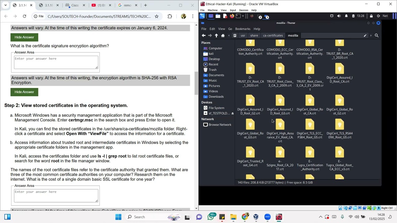Navigate to ca-certificates path button
Image resolution: width=397 pixels, height=223 pixels.
click(x=273, y=36)
